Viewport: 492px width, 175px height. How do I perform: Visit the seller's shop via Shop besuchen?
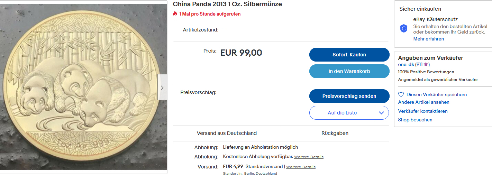pos(415,120)
